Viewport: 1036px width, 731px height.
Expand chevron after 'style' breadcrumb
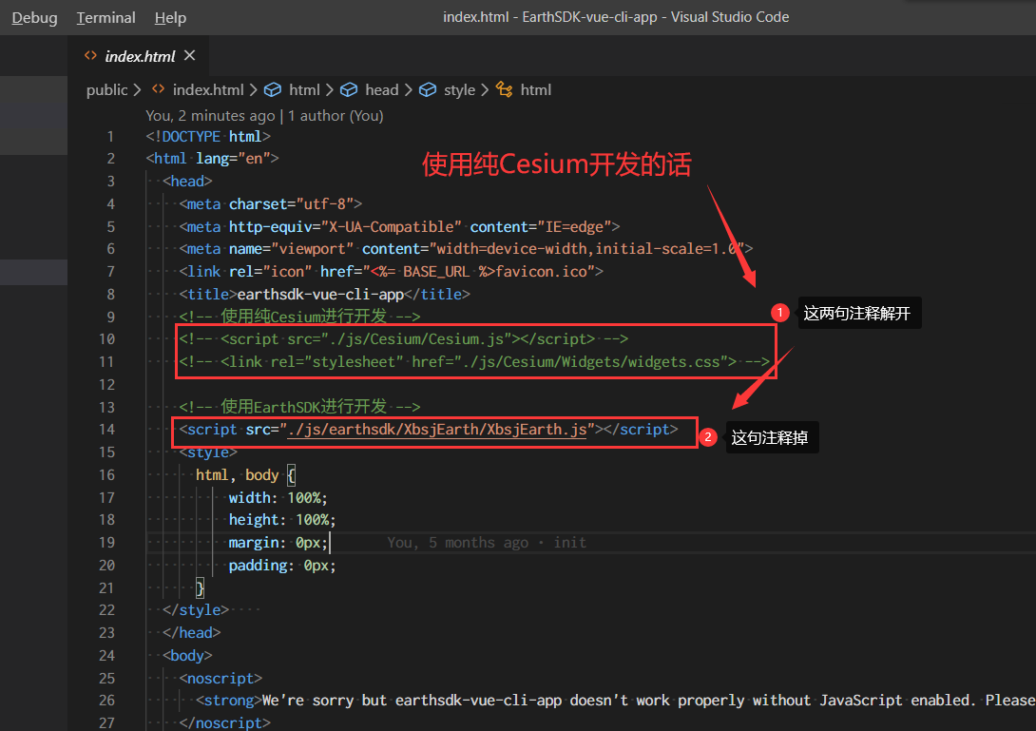click(485, 90)
